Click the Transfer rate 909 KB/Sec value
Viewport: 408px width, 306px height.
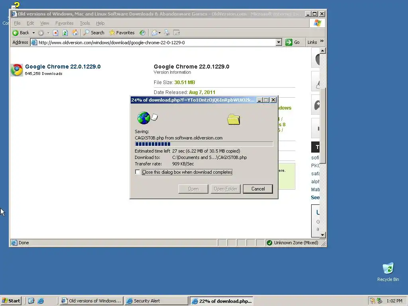pos(183,164)
